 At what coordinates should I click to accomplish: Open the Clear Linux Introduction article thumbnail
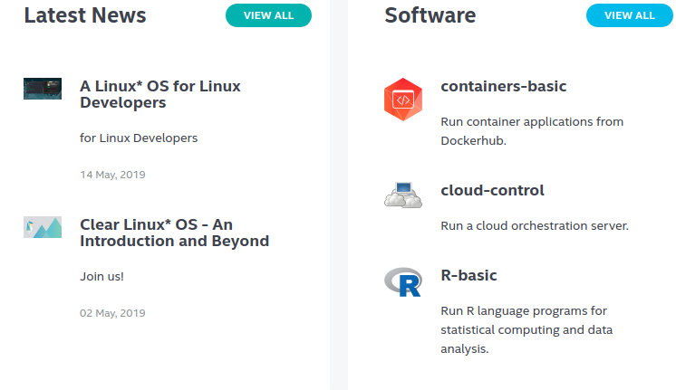(43, 227)
